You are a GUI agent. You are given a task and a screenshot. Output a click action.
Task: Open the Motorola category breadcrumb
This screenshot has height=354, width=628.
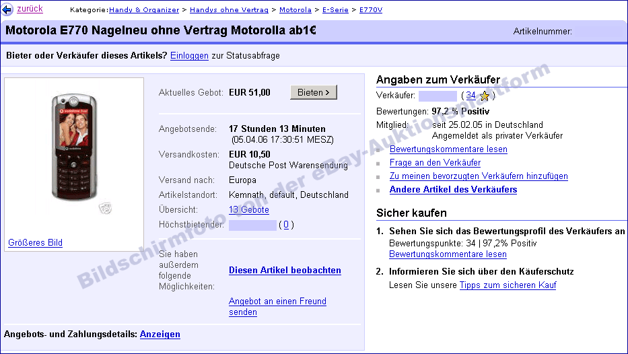click(x=295, y=9)
